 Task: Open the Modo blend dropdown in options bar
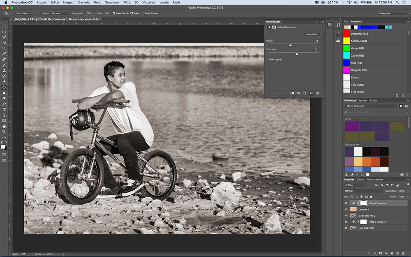click(x=60, y=13)
